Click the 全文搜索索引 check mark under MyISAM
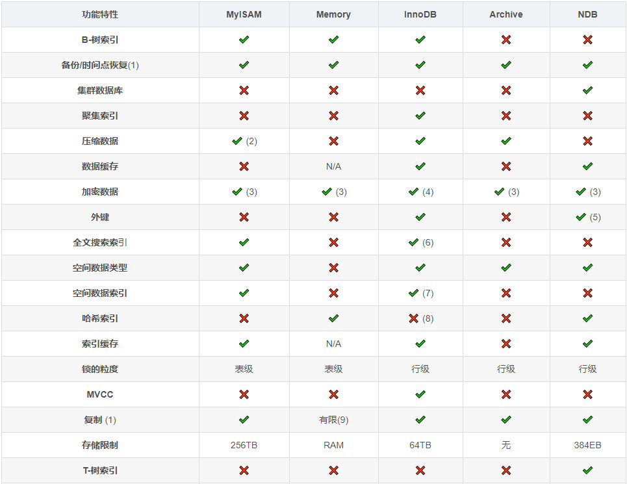The width and height of the screenshot is (627, 484). 244,242
